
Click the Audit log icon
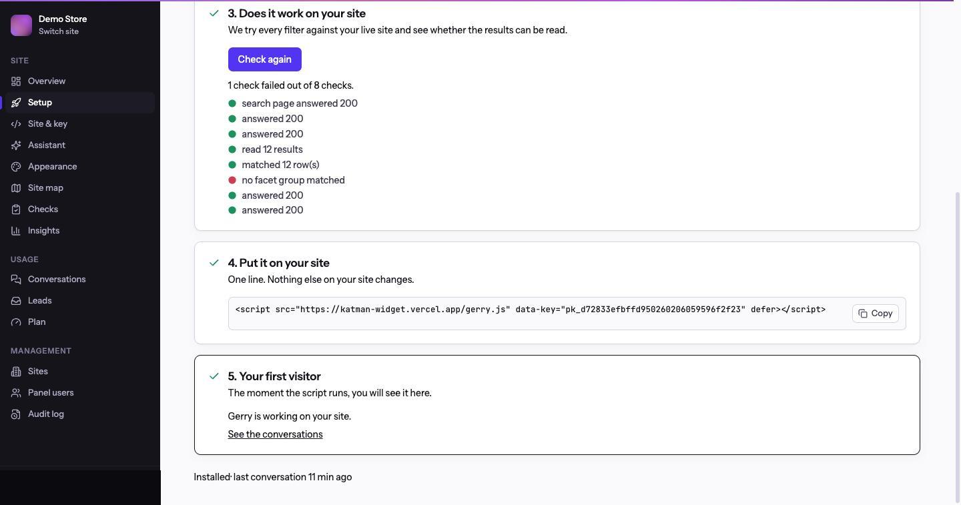(16, 414)
